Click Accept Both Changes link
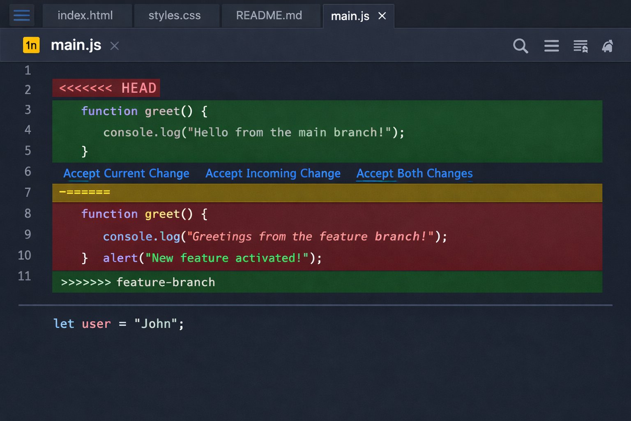Viewport: 631px width, 421px height. coord(415,173)
